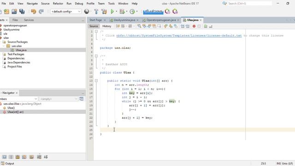Click the Uncomment icon in editor toolbar
The image size is (295, 166).
coord(211,26)
